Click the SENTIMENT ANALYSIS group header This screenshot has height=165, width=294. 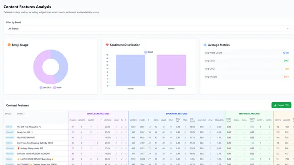pyautogui.click(x=249, y=114)
